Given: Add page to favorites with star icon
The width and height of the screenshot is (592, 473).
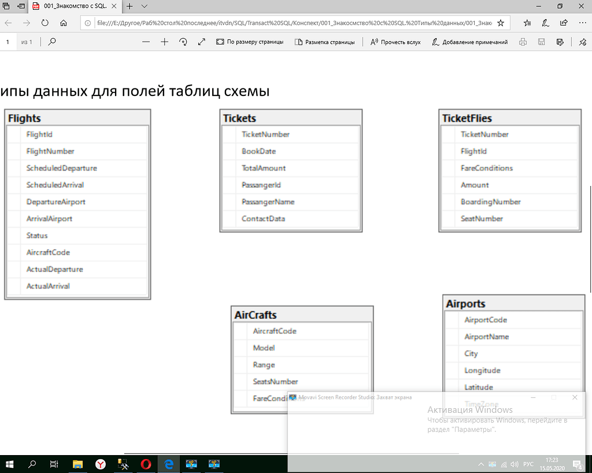Looking at the screenshot, I should pyautogui.click(x=500, y=23).
